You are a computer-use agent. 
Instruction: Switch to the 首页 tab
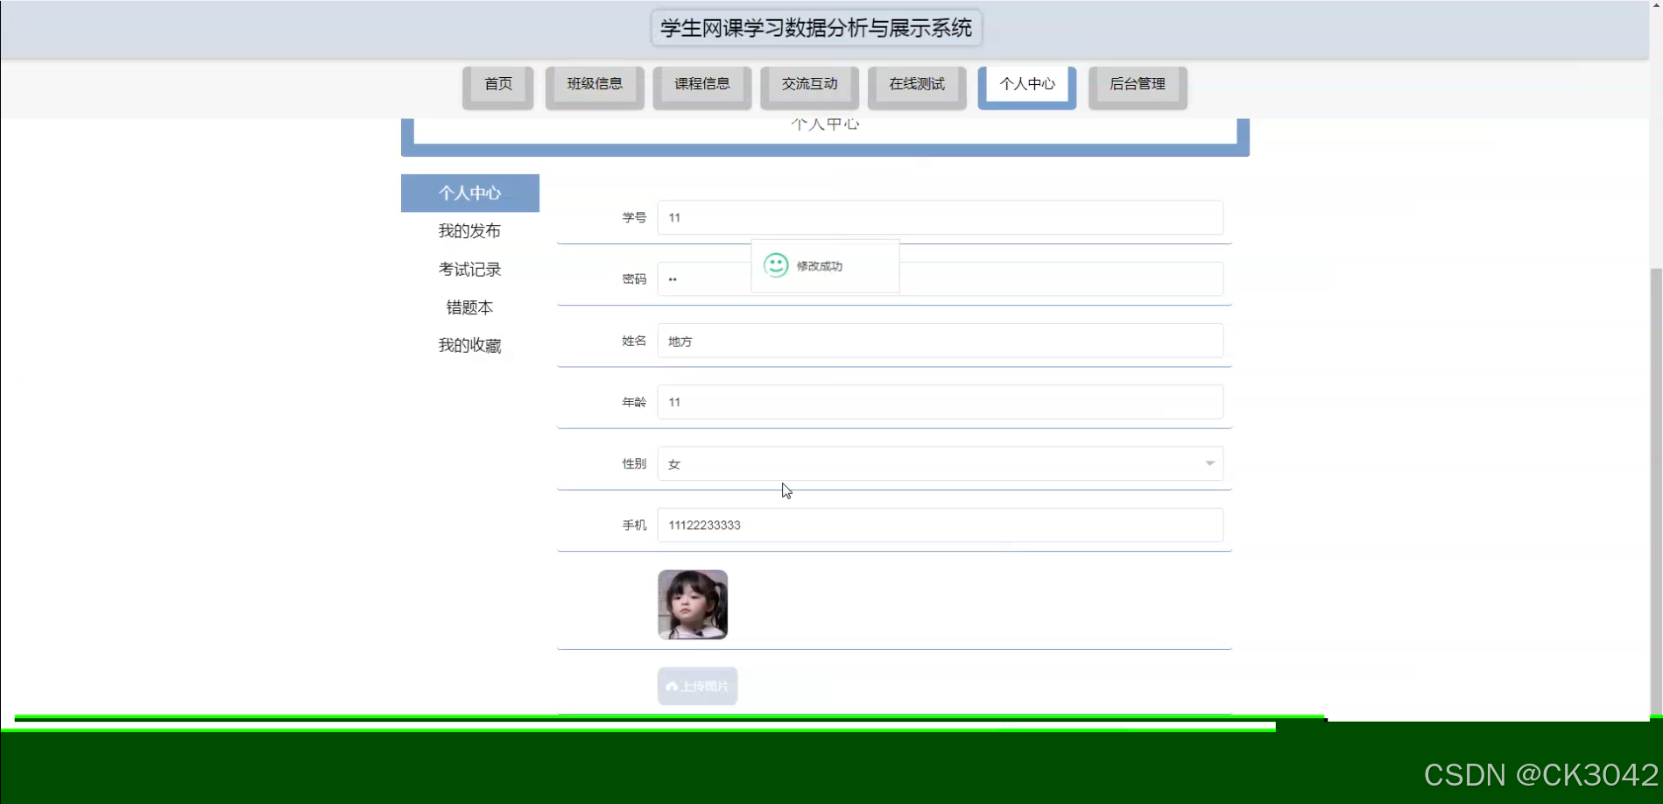[497, 85]
